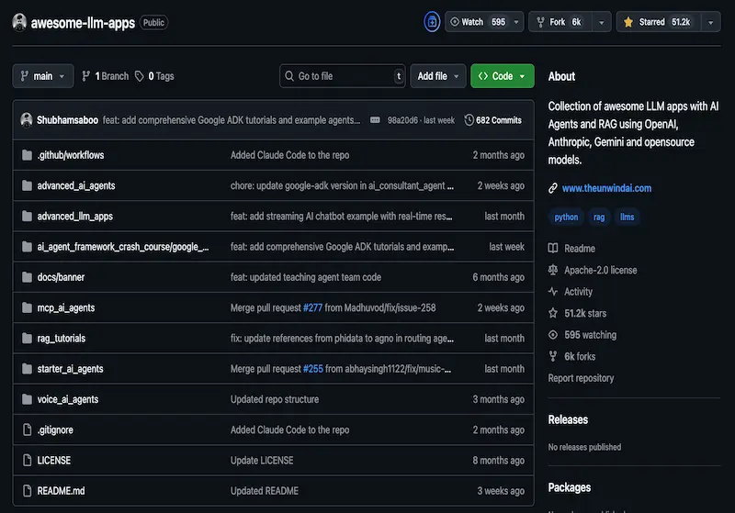Open the .github/workflows folder

(x=71, y=155)
